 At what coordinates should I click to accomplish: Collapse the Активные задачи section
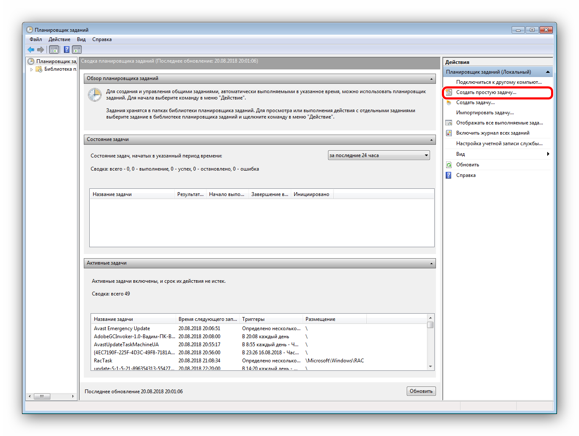tap(431, 263)
